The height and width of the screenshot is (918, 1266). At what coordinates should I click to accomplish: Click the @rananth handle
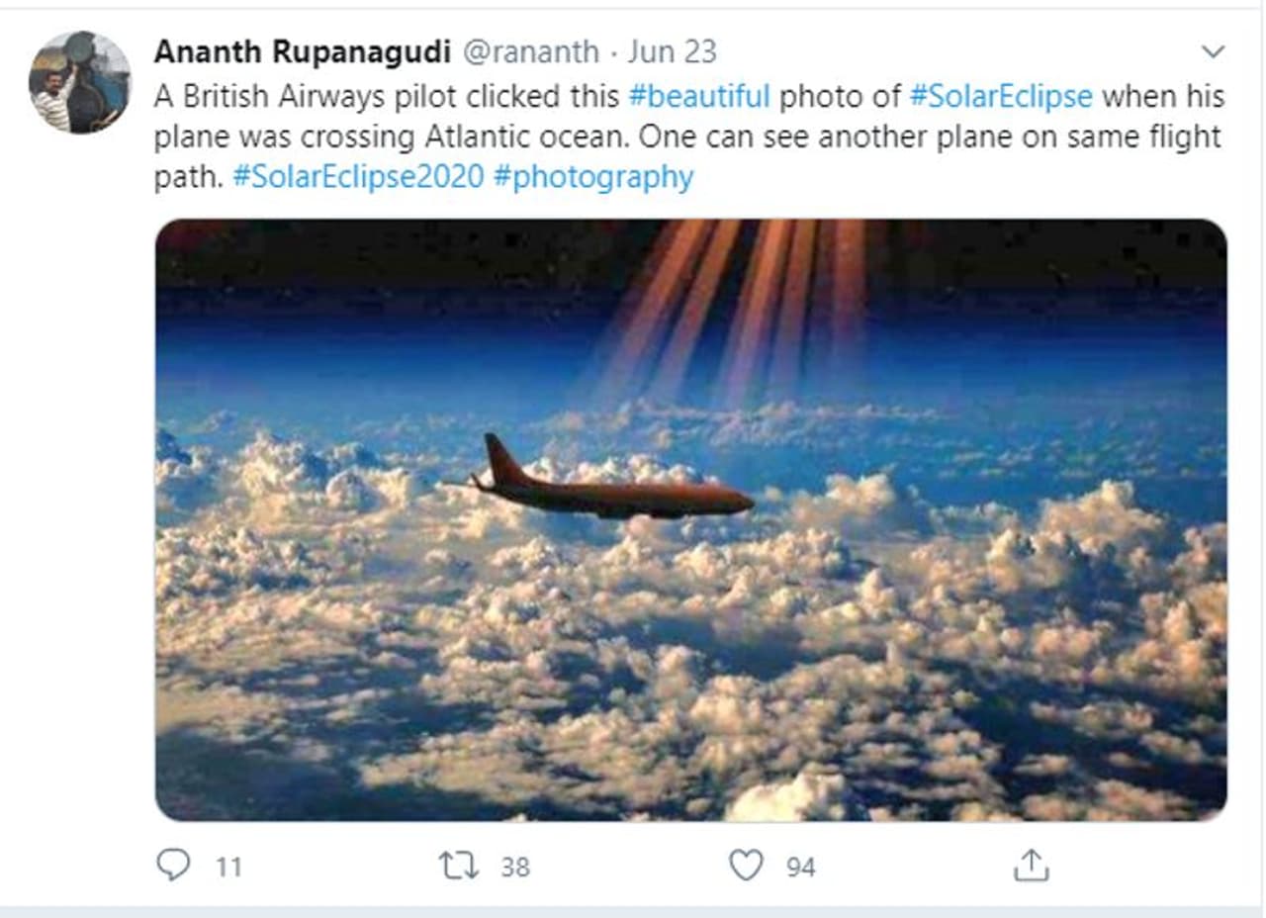pyautogui.click(x=530, y=51)
